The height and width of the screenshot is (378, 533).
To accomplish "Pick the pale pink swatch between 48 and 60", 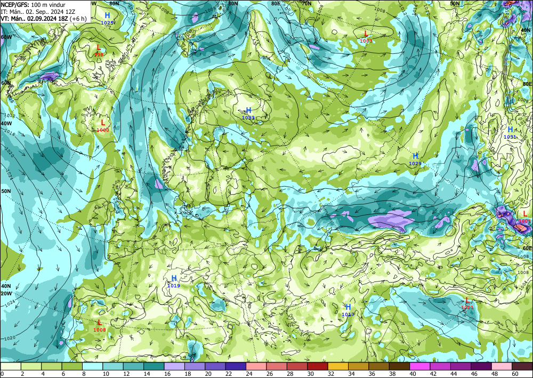I will tap(502, 366).
